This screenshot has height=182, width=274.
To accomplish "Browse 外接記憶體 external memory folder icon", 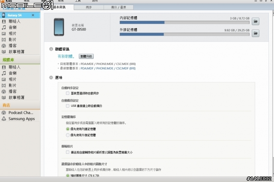I will click(x=256, y=33).
